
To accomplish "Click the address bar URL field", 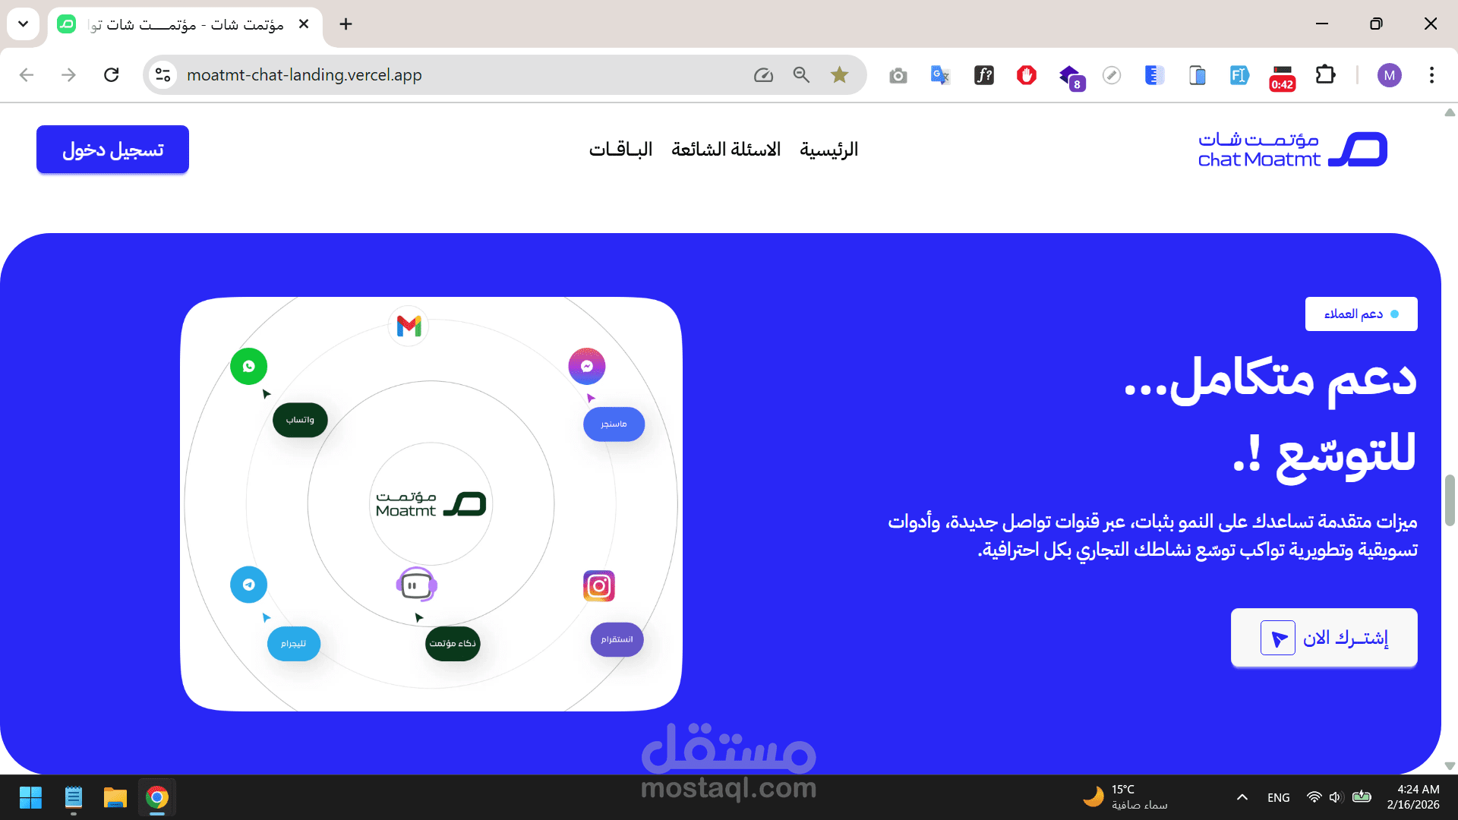I will tap(456, 74).
